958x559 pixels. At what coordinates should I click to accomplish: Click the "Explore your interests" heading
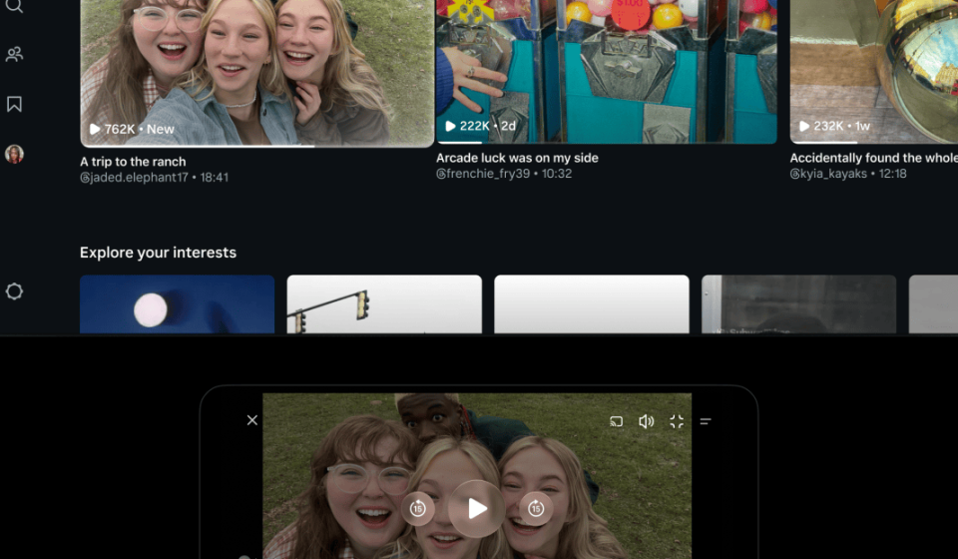click(158, 253)
